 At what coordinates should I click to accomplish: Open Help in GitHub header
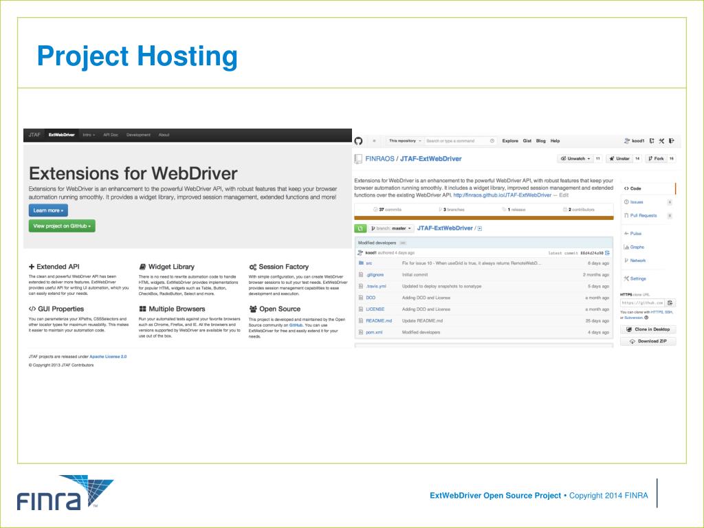[555, 141]
